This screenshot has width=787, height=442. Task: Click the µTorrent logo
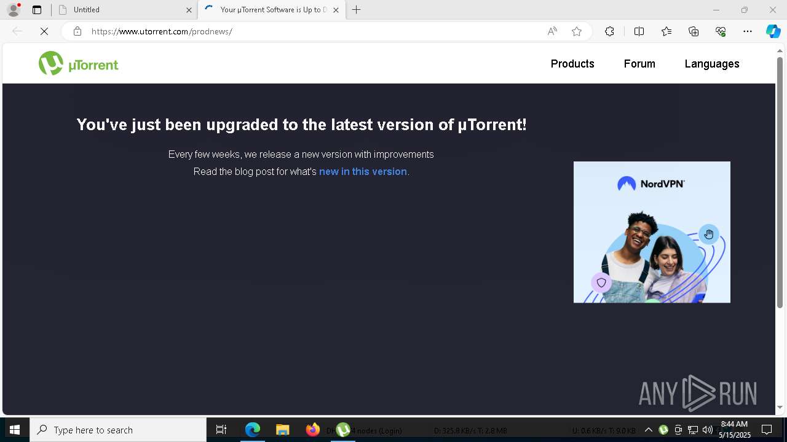(x=79, y=63)
